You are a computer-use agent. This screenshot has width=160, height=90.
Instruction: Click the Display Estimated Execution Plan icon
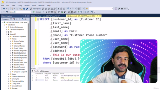[49, 12]
